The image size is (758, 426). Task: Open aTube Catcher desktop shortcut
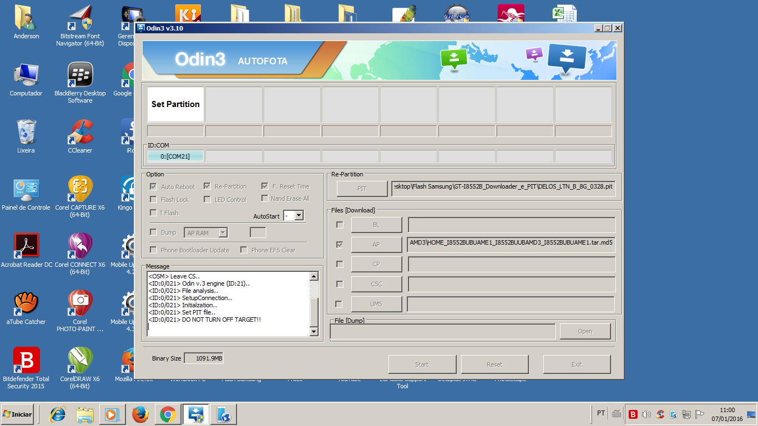point(26,308)
